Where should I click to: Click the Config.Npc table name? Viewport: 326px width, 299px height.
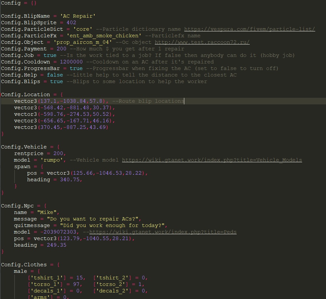coord(17,206)
